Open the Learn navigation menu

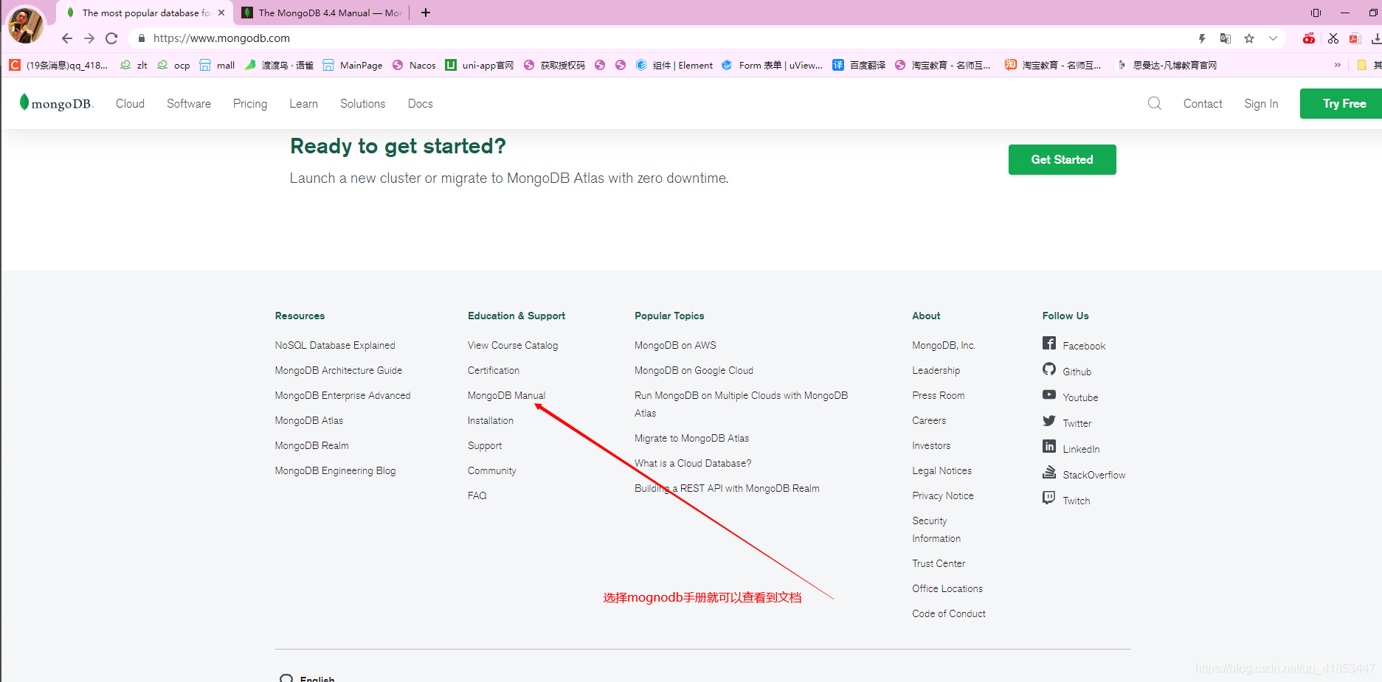(303, 104)
